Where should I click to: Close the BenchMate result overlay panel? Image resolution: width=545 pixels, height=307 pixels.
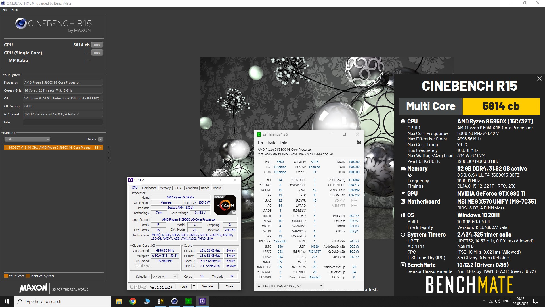click(540, 79)
